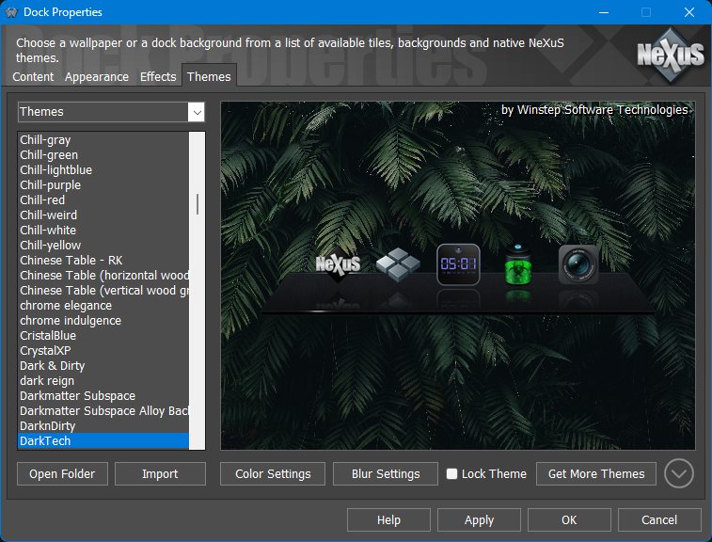Click the green biohazard canister icon
Viewport: 712px width, 542px height.
pyautogui.click(x=518, y=264)
